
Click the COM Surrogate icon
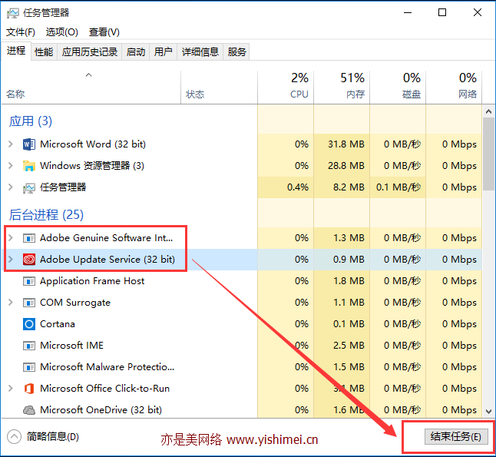(29, 303)
